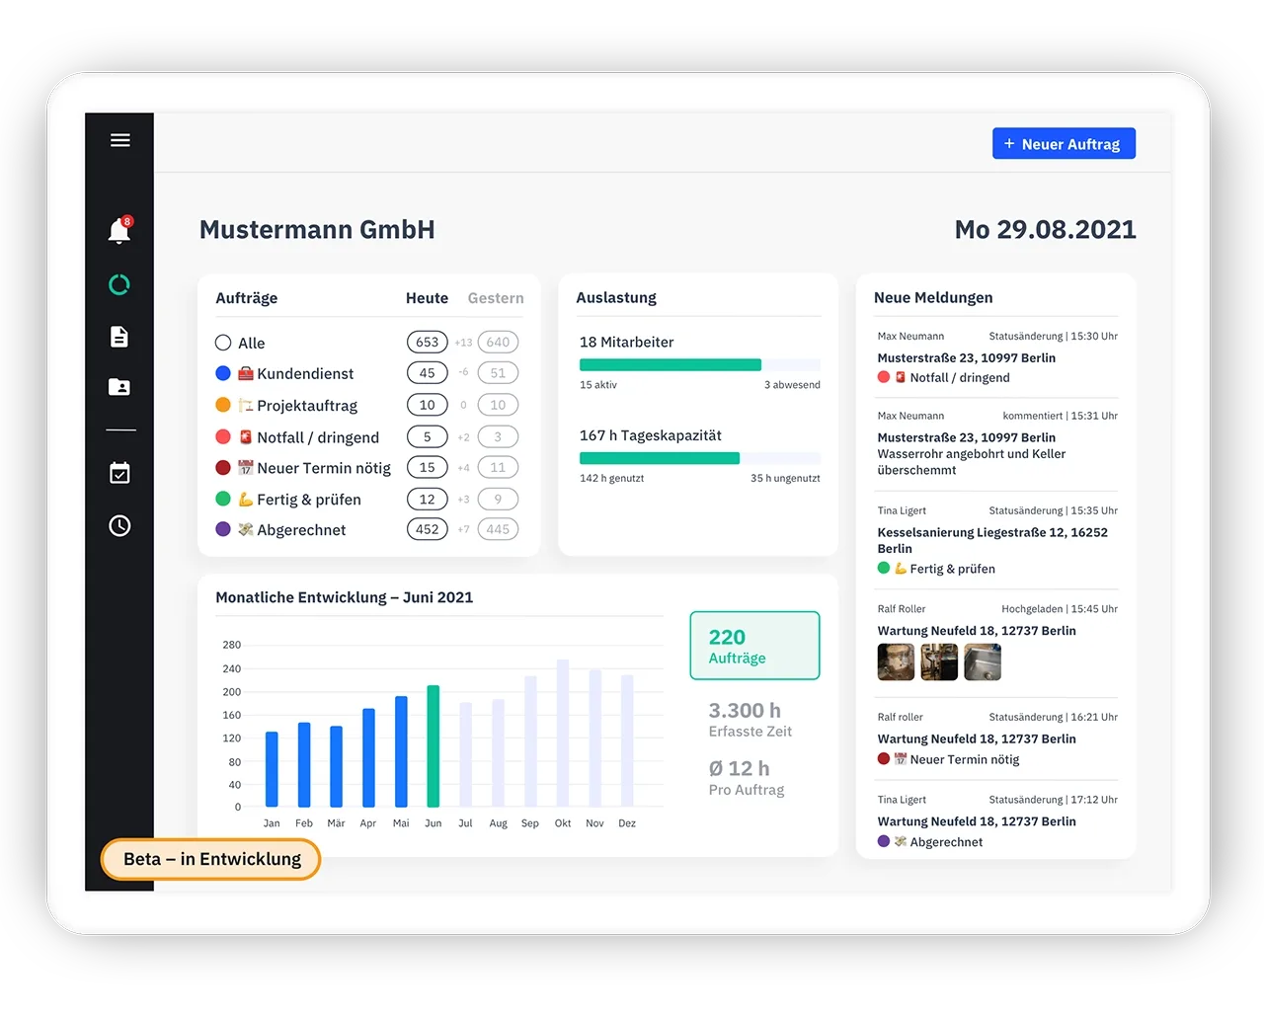Select the Alle radio filter
This screenshot has height=1011, width=1264.
click(x=223, y=343)
